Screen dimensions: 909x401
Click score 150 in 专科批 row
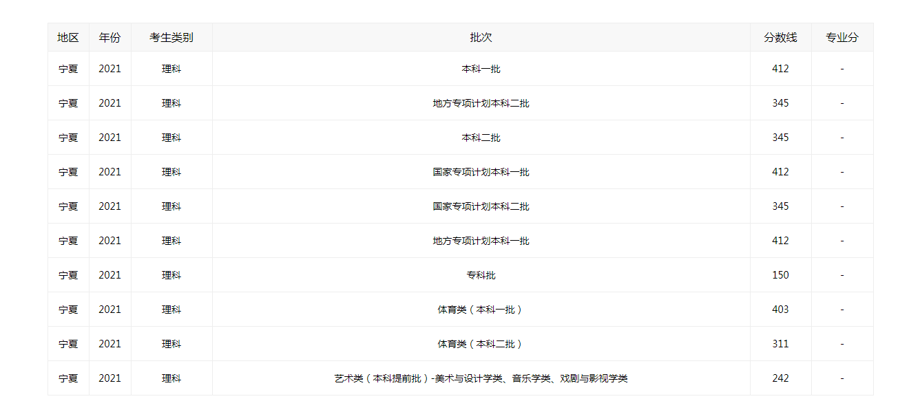[780, 275]
